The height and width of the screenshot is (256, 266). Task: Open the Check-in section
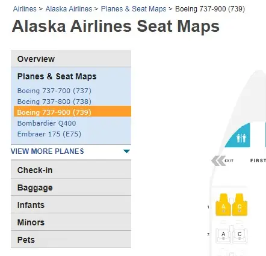click(71, 170)
